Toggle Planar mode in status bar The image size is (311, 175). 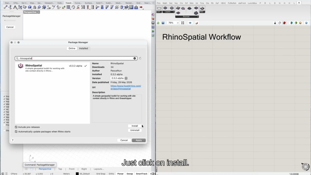point(120,173)
